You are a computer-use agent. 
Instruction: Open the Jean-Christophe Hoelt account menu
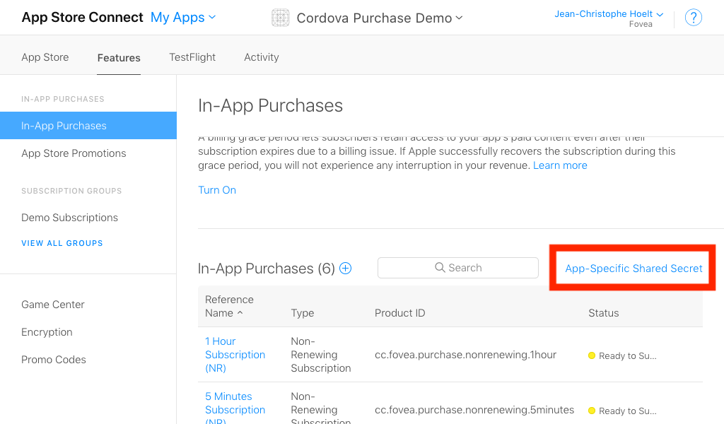[609, 14]
